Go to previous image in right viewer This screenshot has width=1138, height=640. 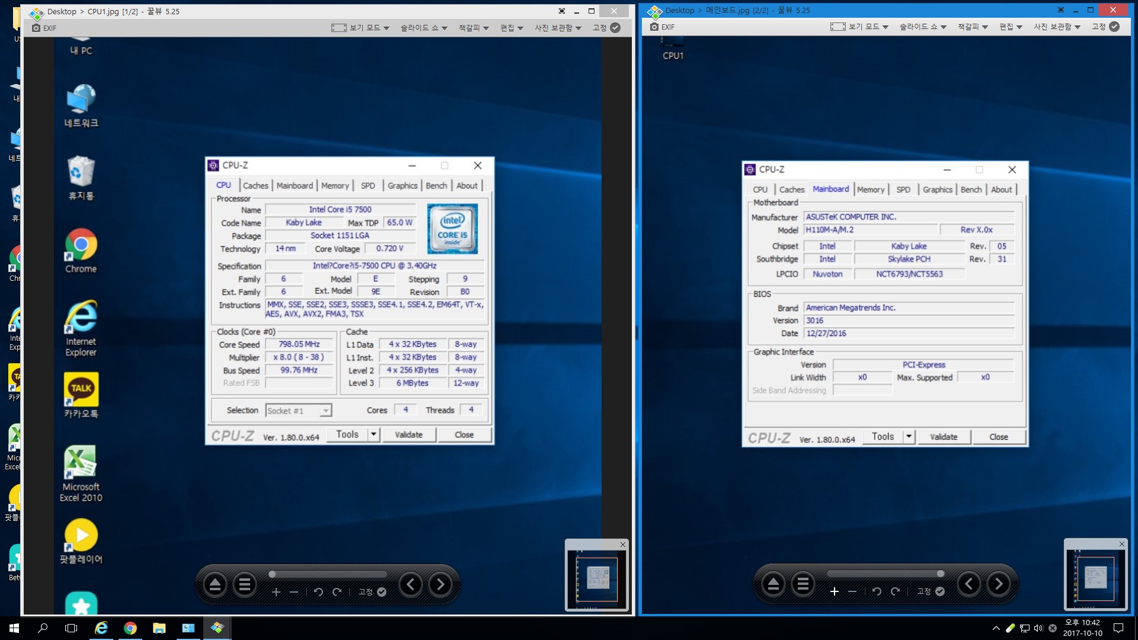[x=969, y=584]
